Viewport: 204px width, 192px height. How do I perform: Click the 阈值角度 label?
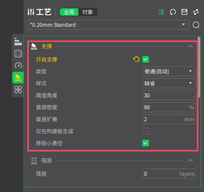(47, 95)
